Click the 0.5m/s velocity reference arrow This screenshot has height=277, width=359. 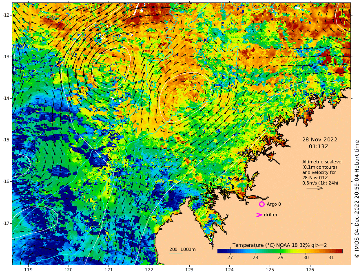click(315, 188)
